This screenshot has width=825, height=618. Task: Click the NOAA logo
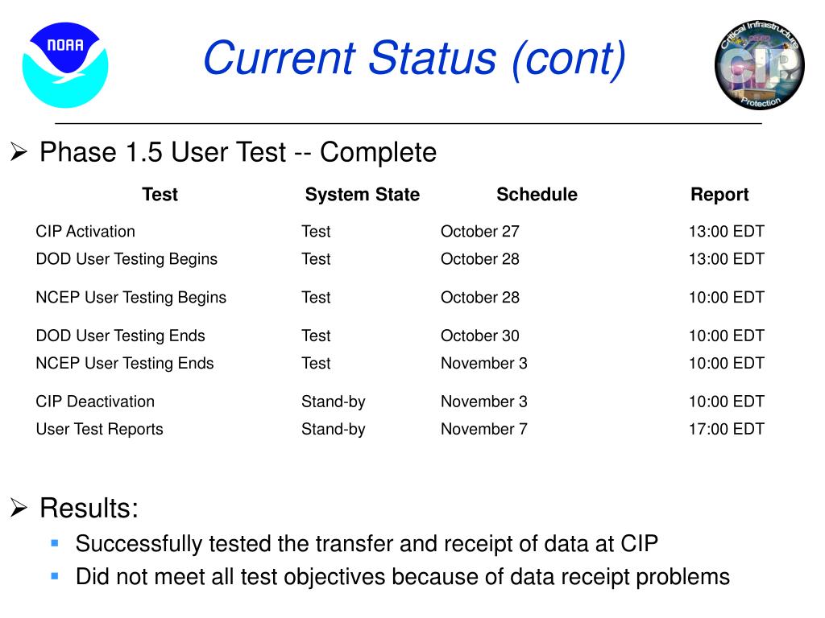tap(65, 64)
